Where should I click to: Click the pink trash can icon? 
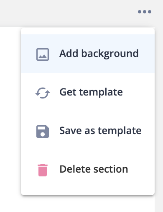click(43, 170)
